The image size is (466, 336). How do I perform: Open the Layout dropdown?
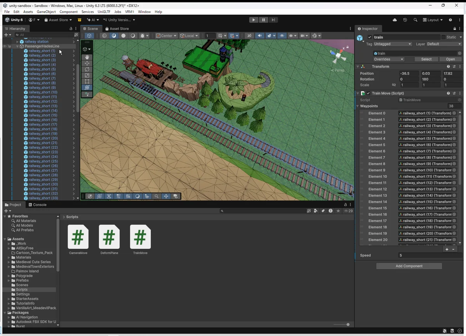433,20
